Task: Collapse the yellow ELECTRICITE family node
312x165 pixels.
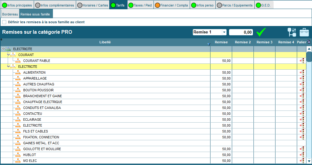Action: tap(8, 67)
